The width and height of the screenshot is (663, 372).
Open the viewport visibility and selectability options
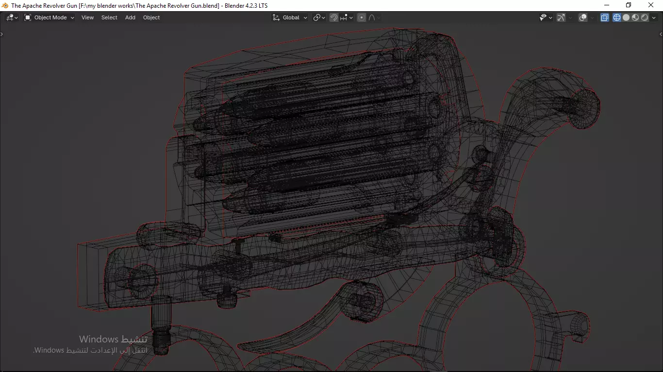coord(546,17)
